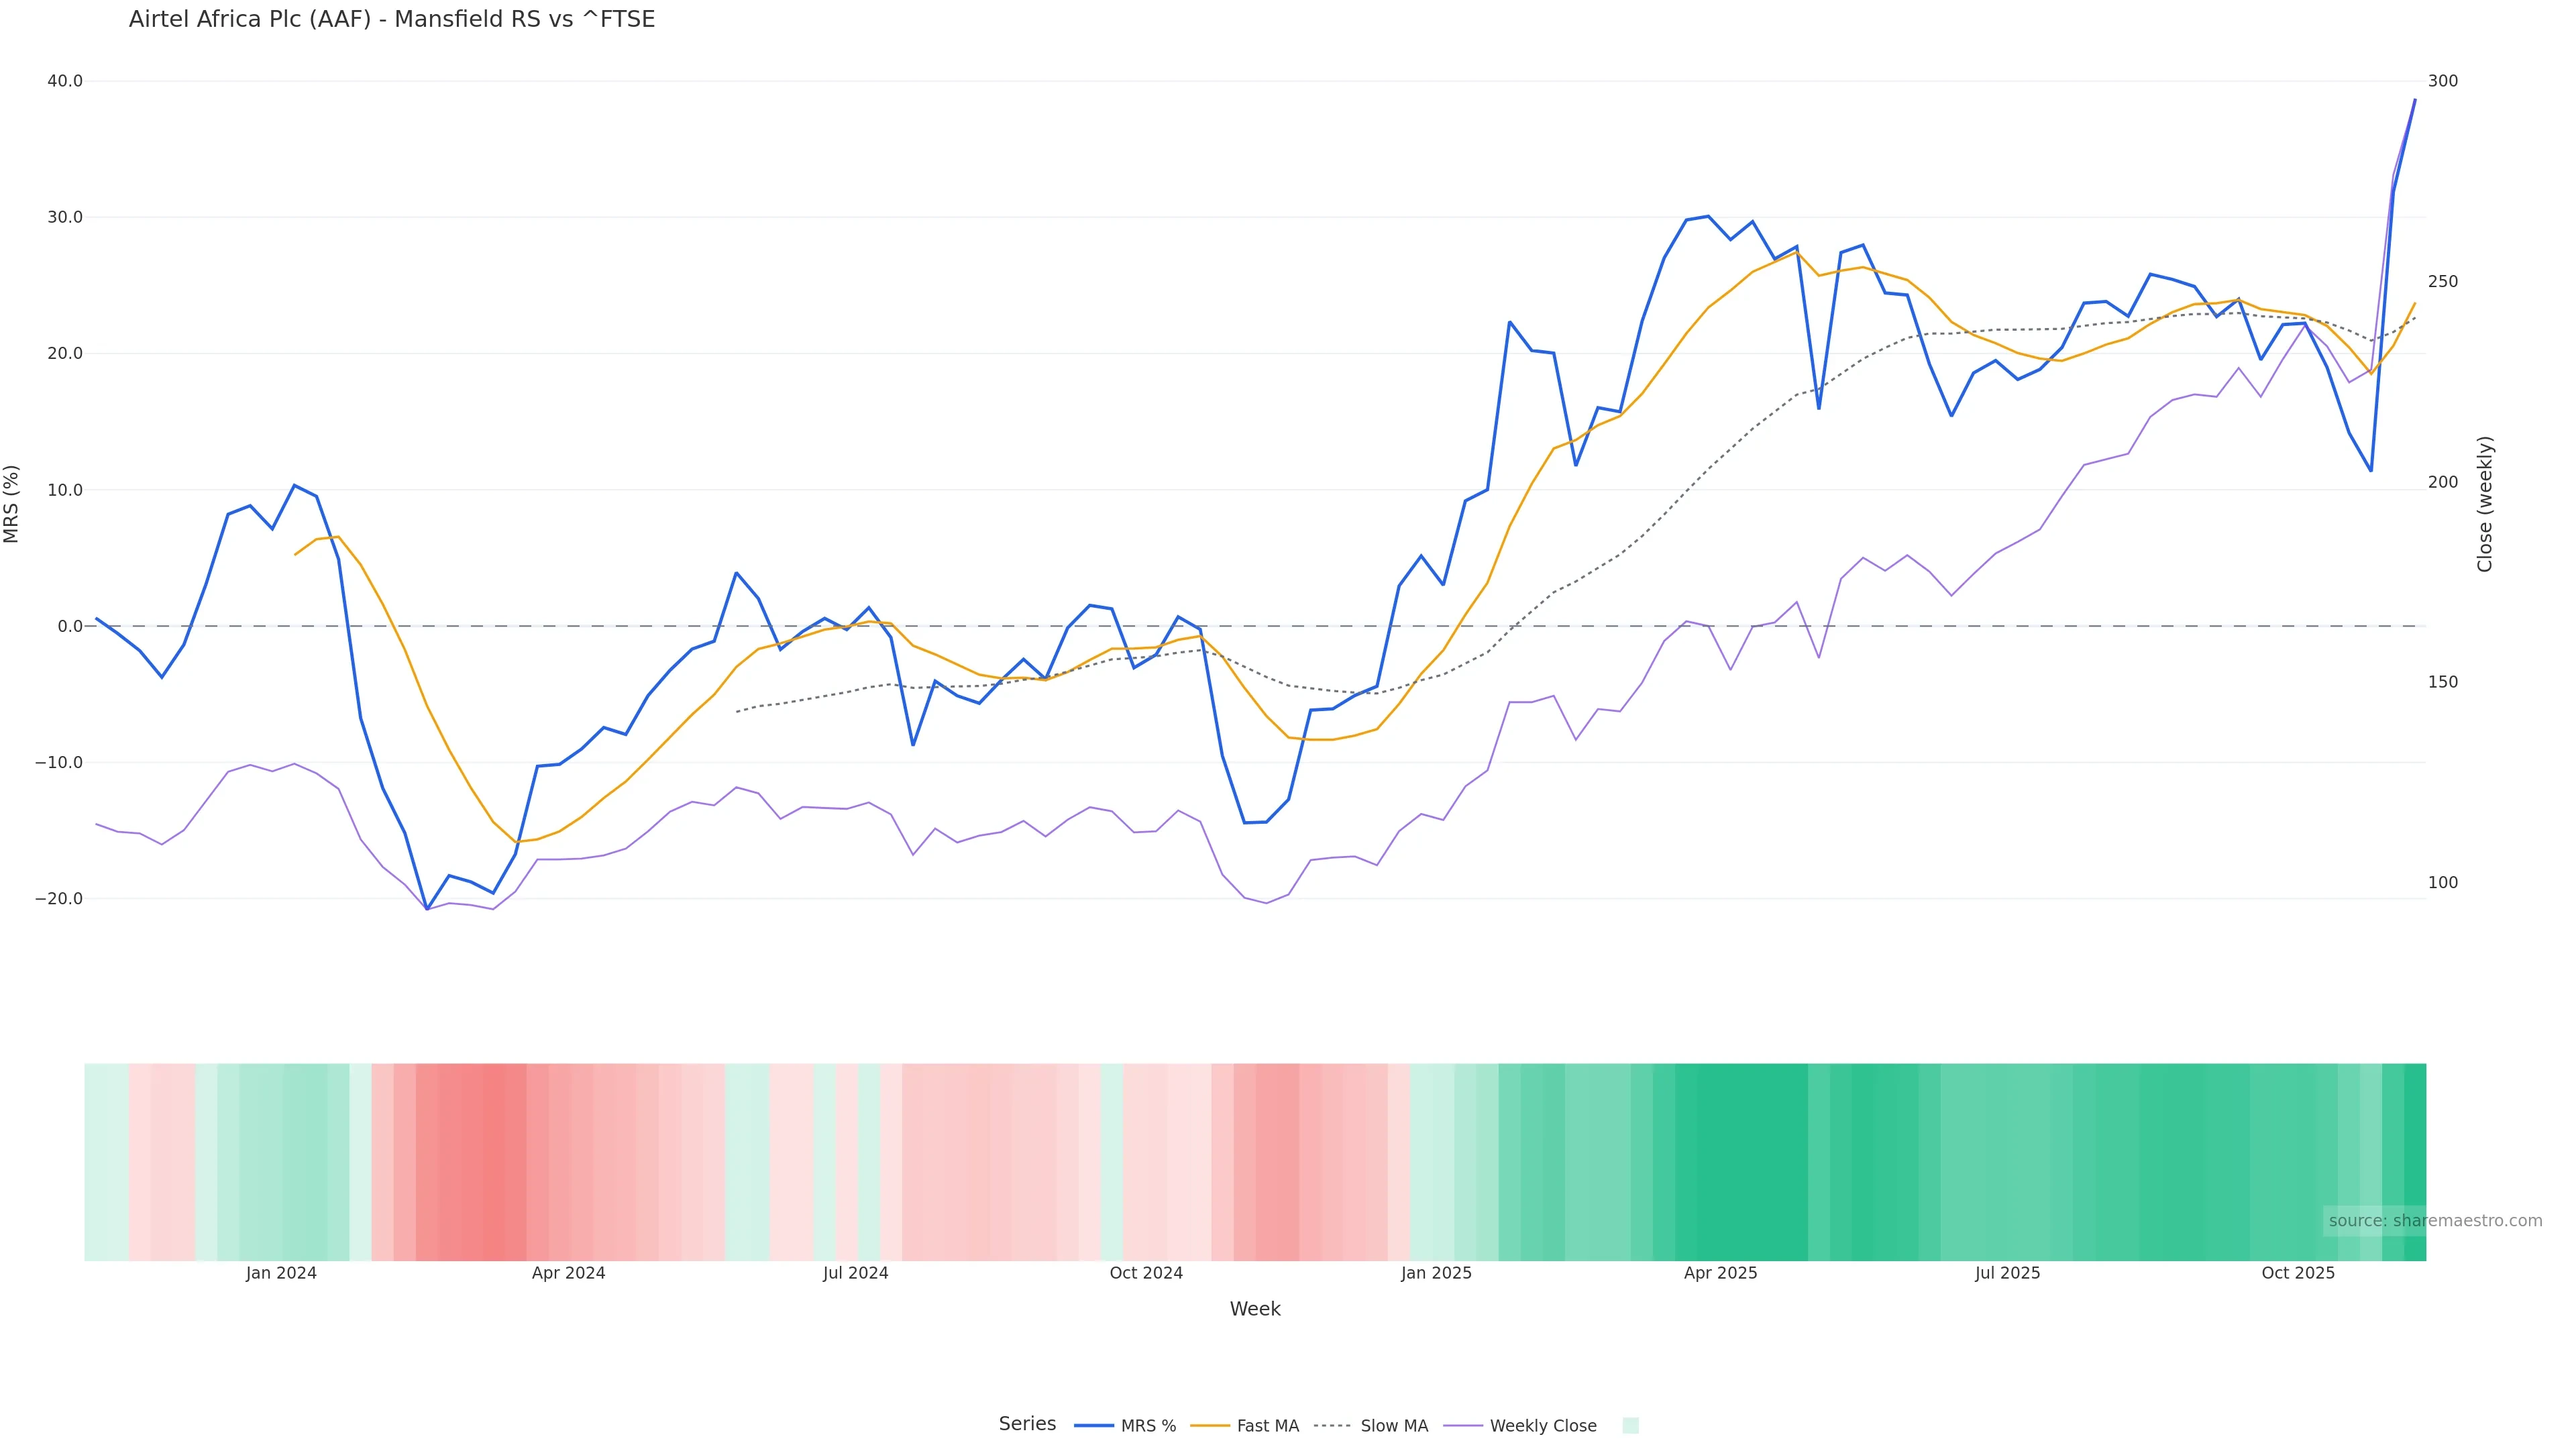2576x1449 pixels.
Task: Click the 0.0 left axis tick label
Action: tap(70, 626)
